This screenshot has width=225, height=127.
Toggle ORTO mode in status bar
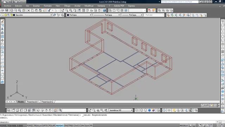(x=45, y=126)
